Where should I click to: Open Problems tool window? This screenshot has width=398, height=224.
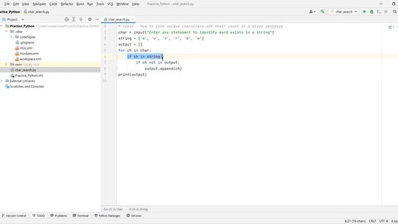(x=58, y=216)
